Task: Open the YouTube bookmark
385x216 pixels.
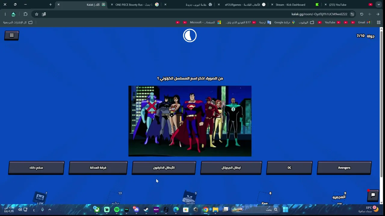Action: [x=332, y=22]
